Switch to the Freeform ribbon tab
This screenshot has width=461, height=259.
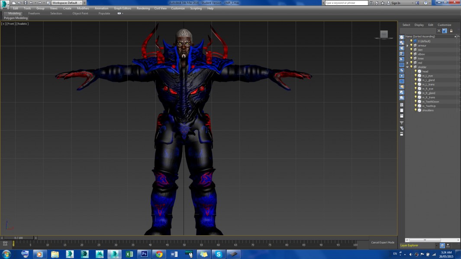[34, 13]
